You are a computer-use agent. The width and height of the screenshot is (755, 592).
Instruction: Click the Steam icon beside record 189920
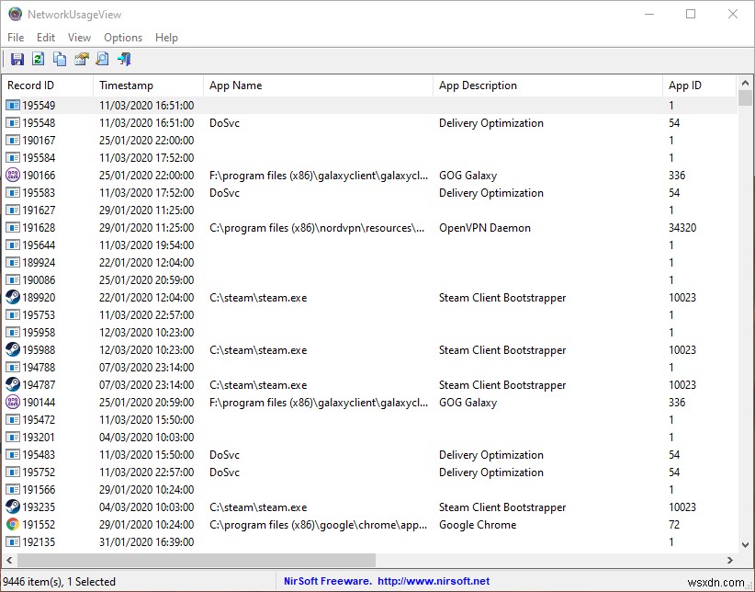click(11, 297)
